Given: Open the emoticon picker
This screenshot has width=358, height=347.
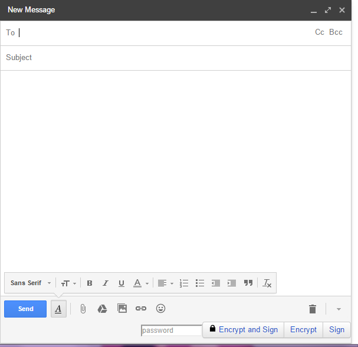Looking at the screenshot, I should pos(160,308).
